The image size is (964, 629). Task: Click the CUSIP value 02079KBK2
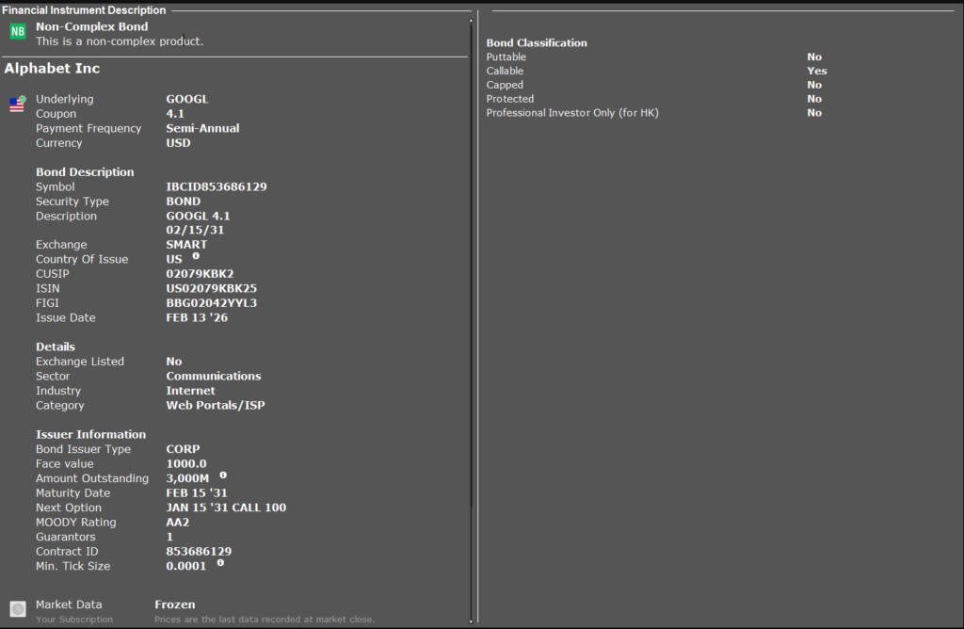click(x=200, y=274)
